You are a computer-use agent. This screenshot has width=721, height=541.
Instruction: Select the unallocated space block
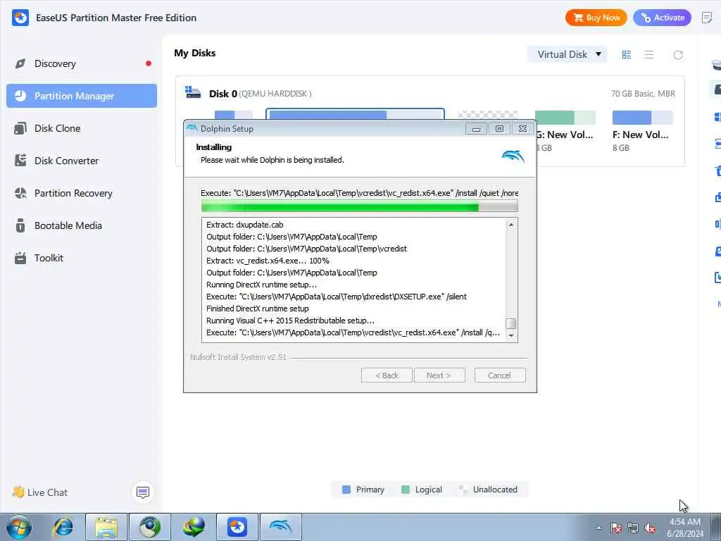(x=488, y=115)
